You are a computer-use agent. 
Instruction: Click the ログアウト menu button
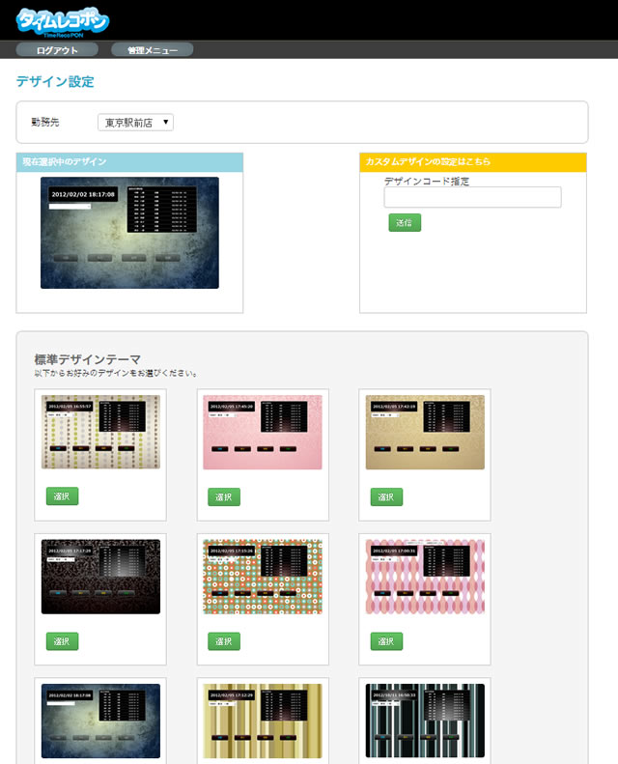57,49
